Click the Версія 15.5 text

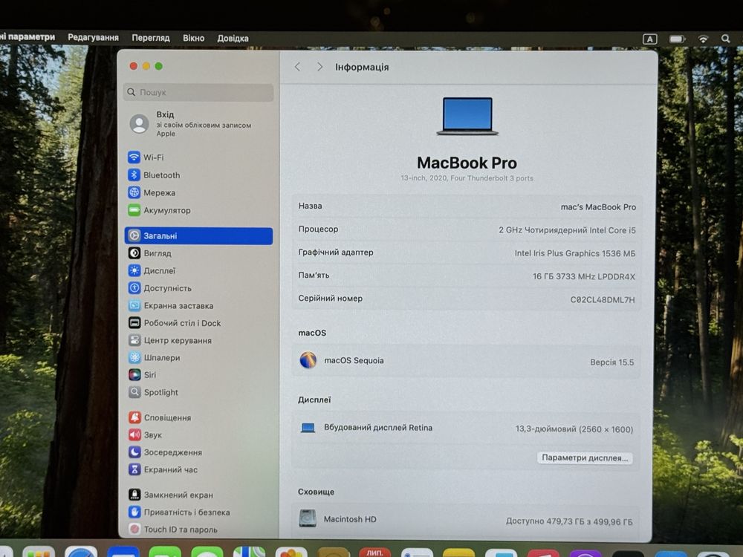[x=611, y=362]
